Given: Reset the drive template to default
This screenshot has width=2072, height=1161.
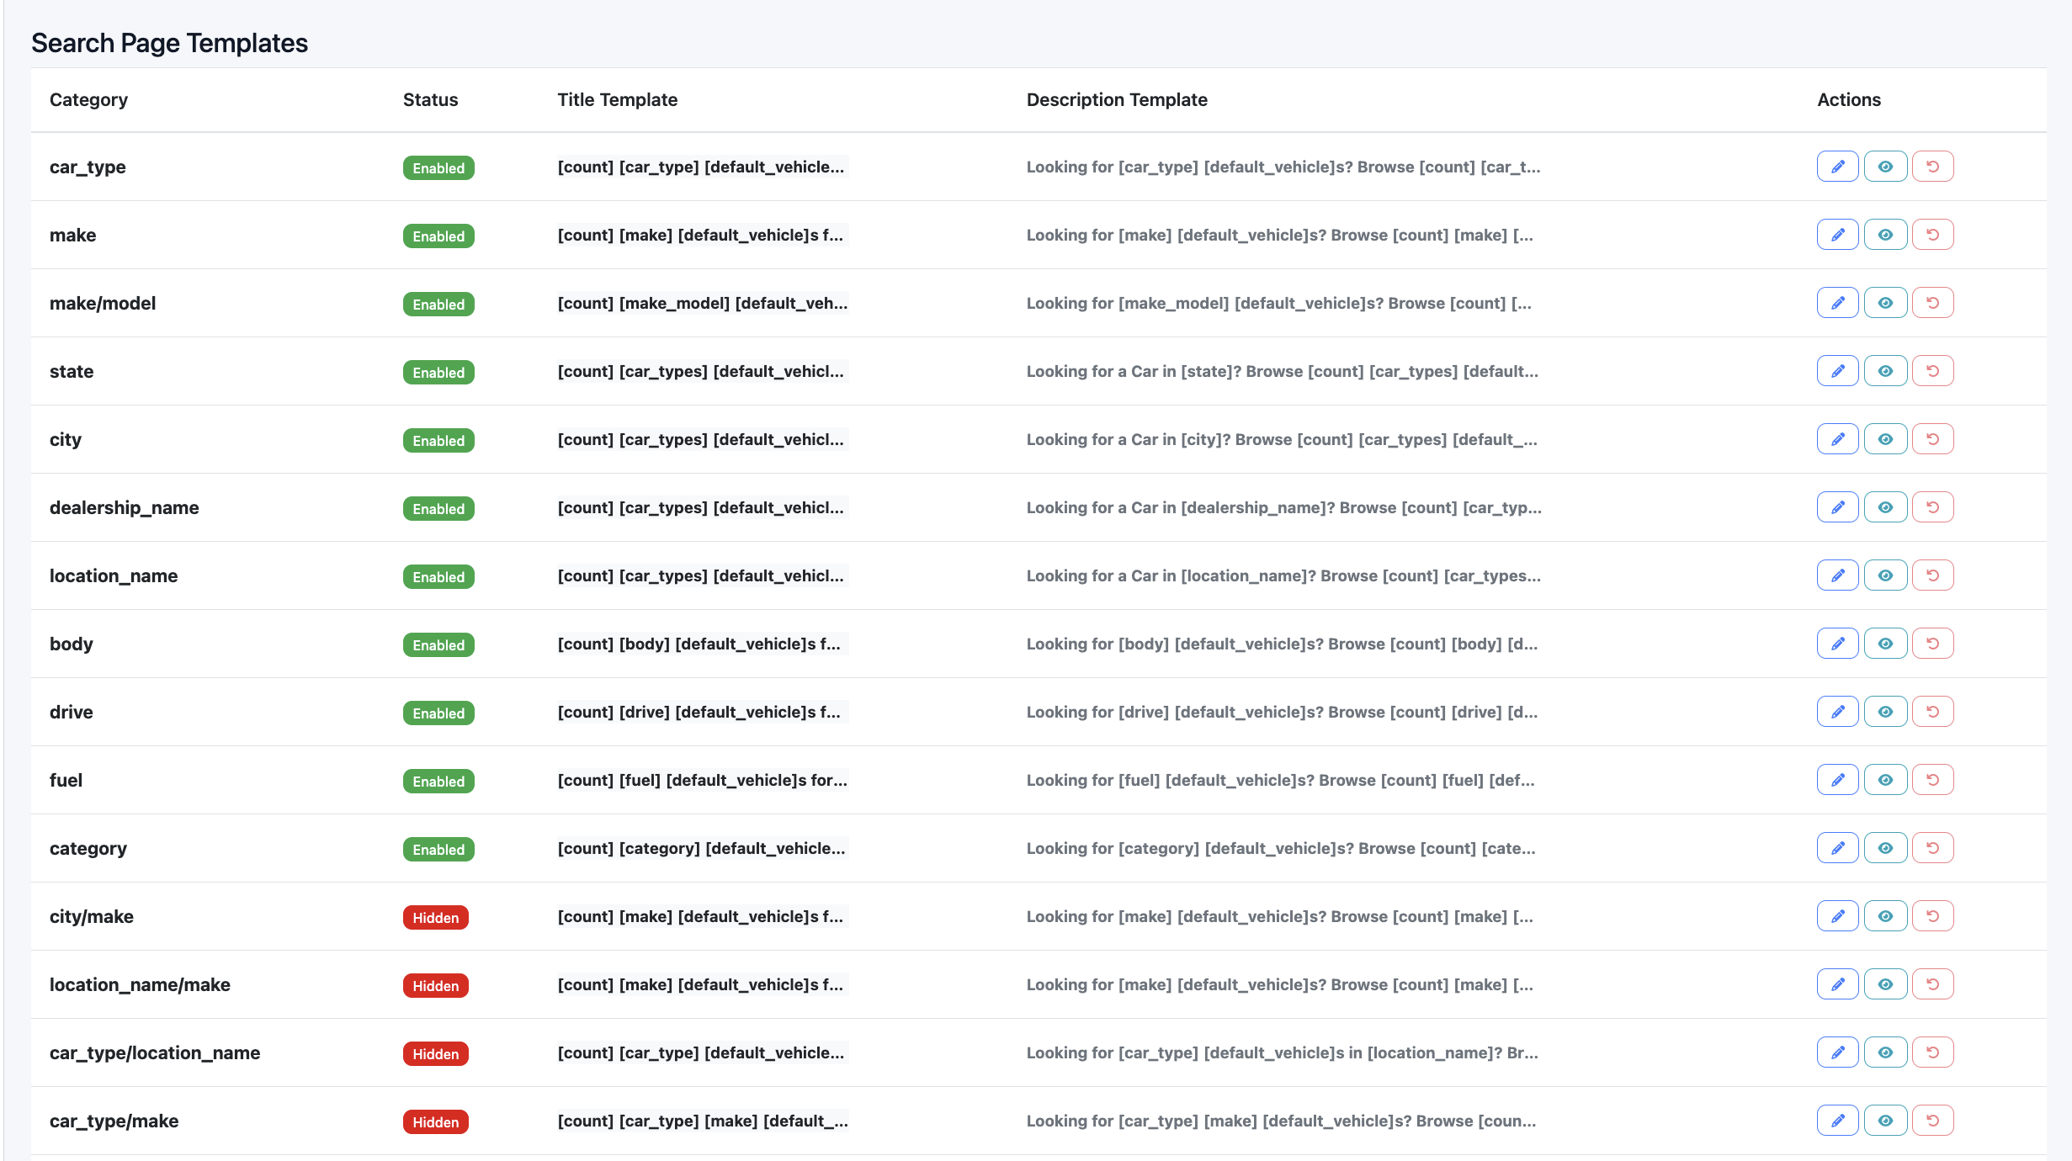Looking at the screenshot, I should coord(1932,712).
